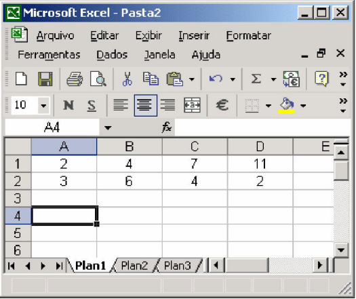356x299 pixels.
Task: Align cell text to the left
Action: tap(121, 105)
